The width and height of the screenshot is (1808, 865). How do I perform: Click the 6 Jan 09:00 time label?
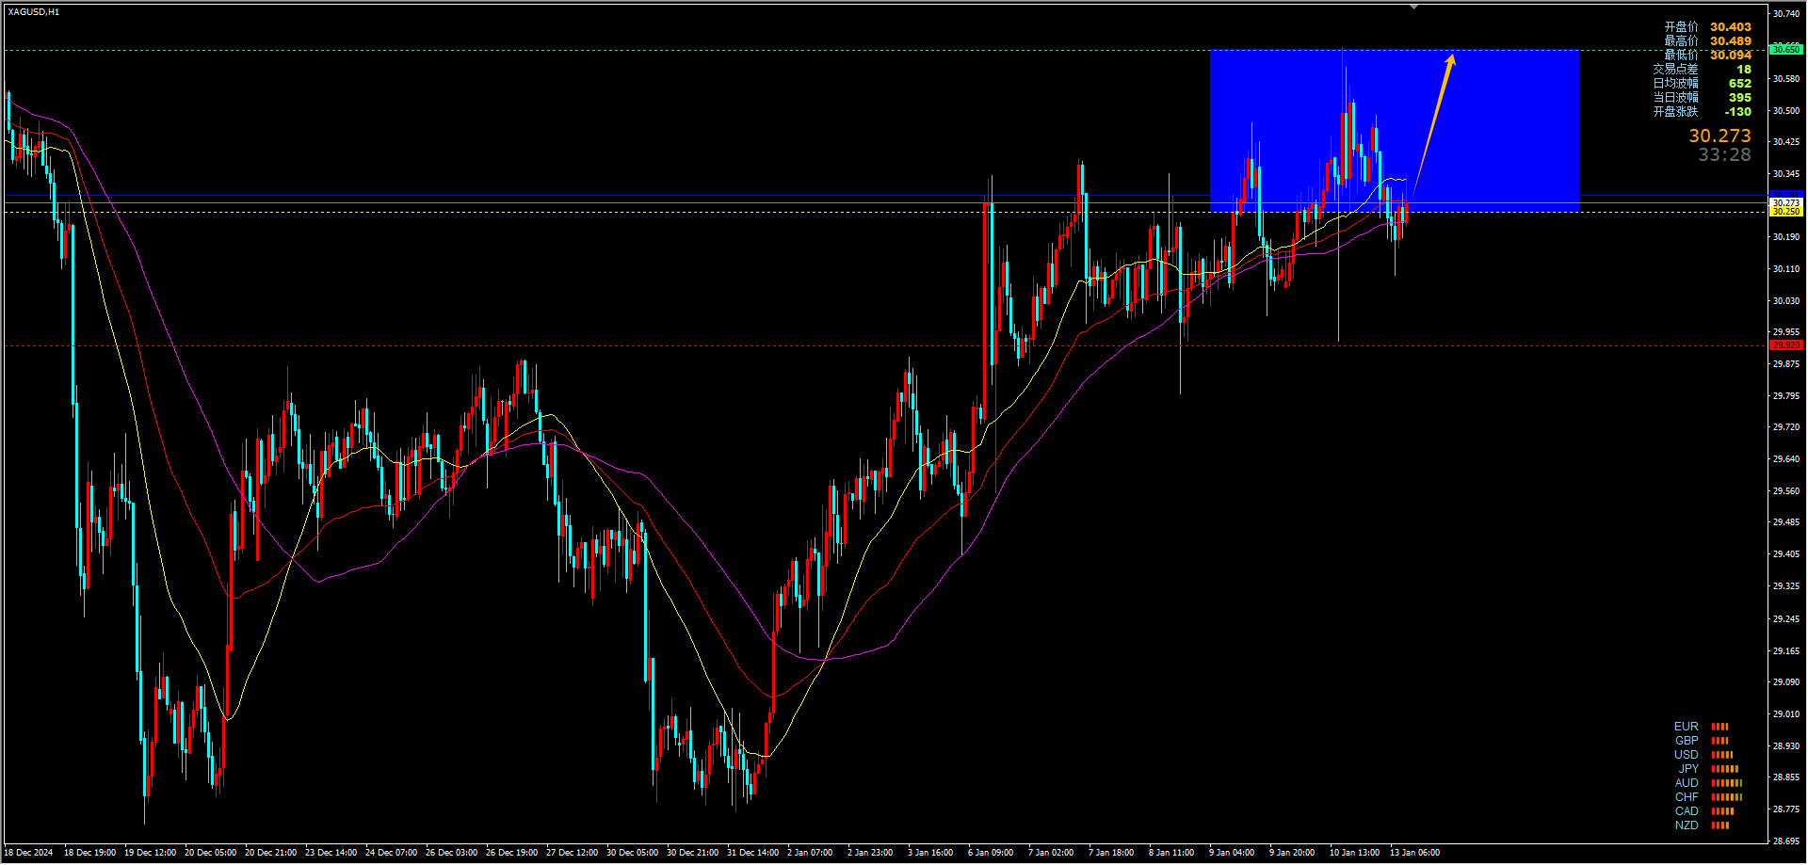(x=991, y=853)
